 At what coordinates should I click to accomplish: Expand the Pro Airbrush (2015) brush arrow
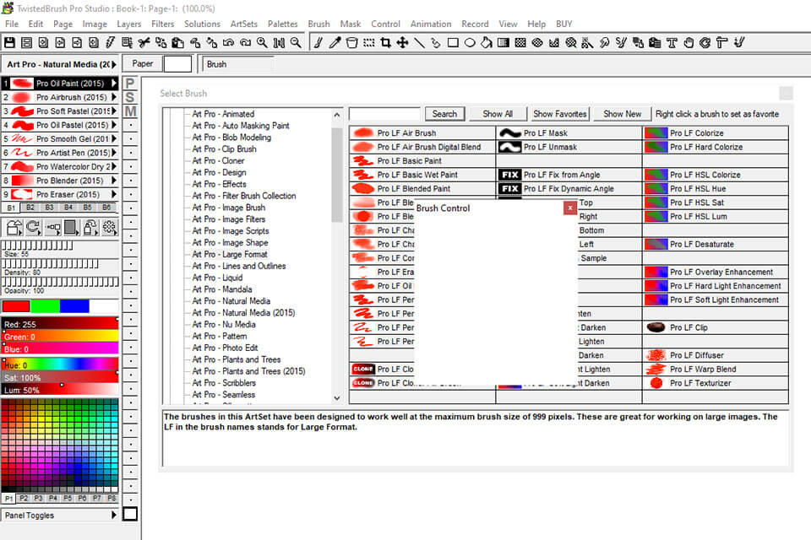click(x=114, y=97)
